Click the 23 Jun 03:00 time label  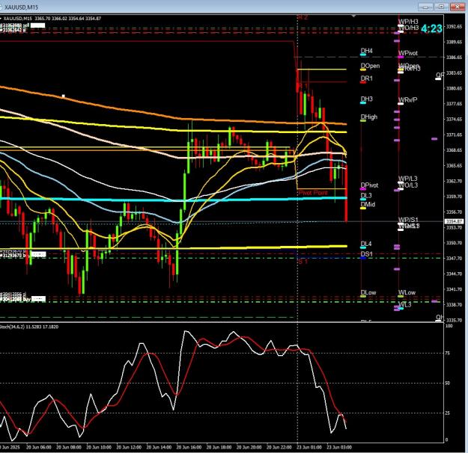pyautogui.click(x=339, y=447)
